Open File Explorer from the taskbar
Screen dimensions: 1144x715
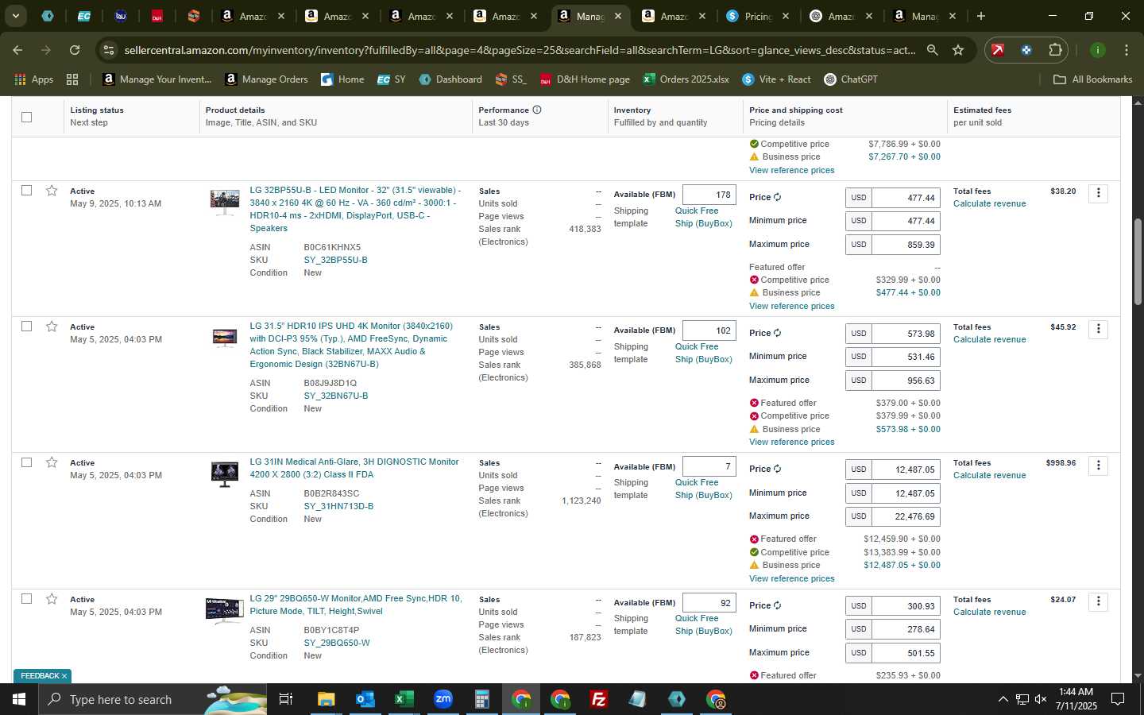click(x=326, y=699)
